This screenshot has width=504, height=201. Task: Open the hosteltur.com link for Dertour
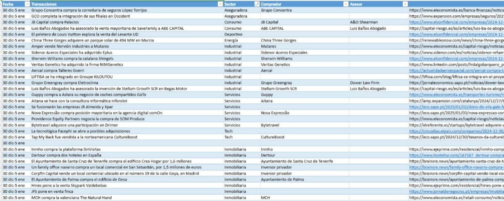456,155
